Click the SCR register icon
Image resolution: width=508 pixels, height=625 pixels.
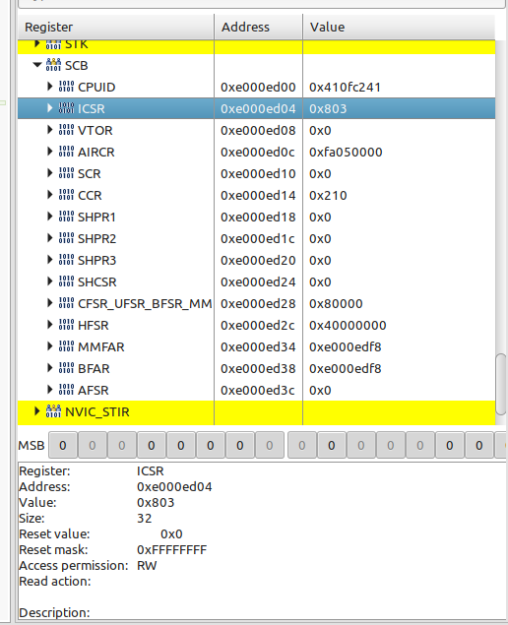[66, 173]
